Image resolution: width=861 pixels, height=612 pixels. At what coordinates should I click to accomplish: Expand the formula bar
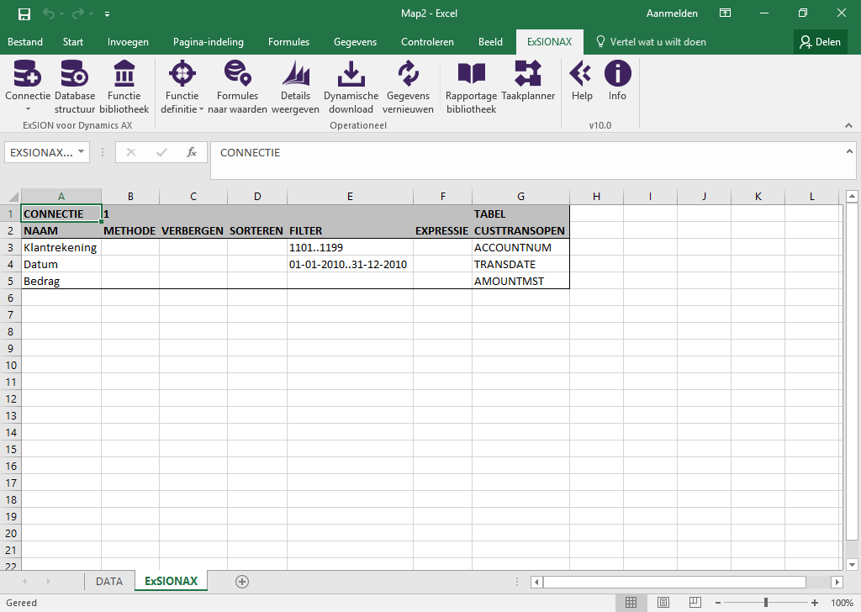click(849, 151)
